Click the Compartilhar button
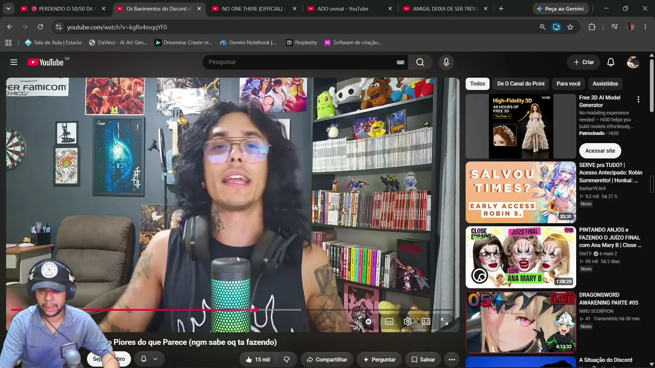This screenshot has width=655, height=368. pyautogui.click(x=326, y=359)
